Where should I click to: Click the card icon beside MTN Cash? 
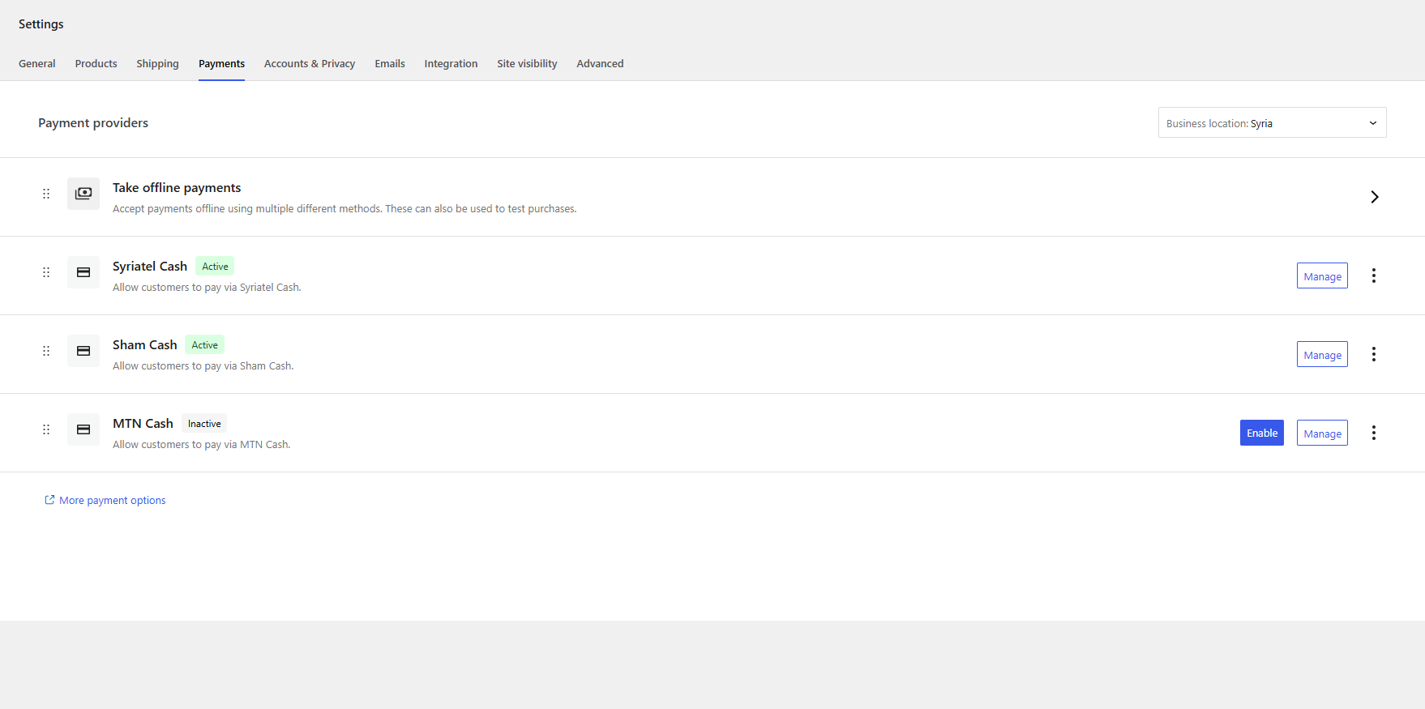[83, 429]
